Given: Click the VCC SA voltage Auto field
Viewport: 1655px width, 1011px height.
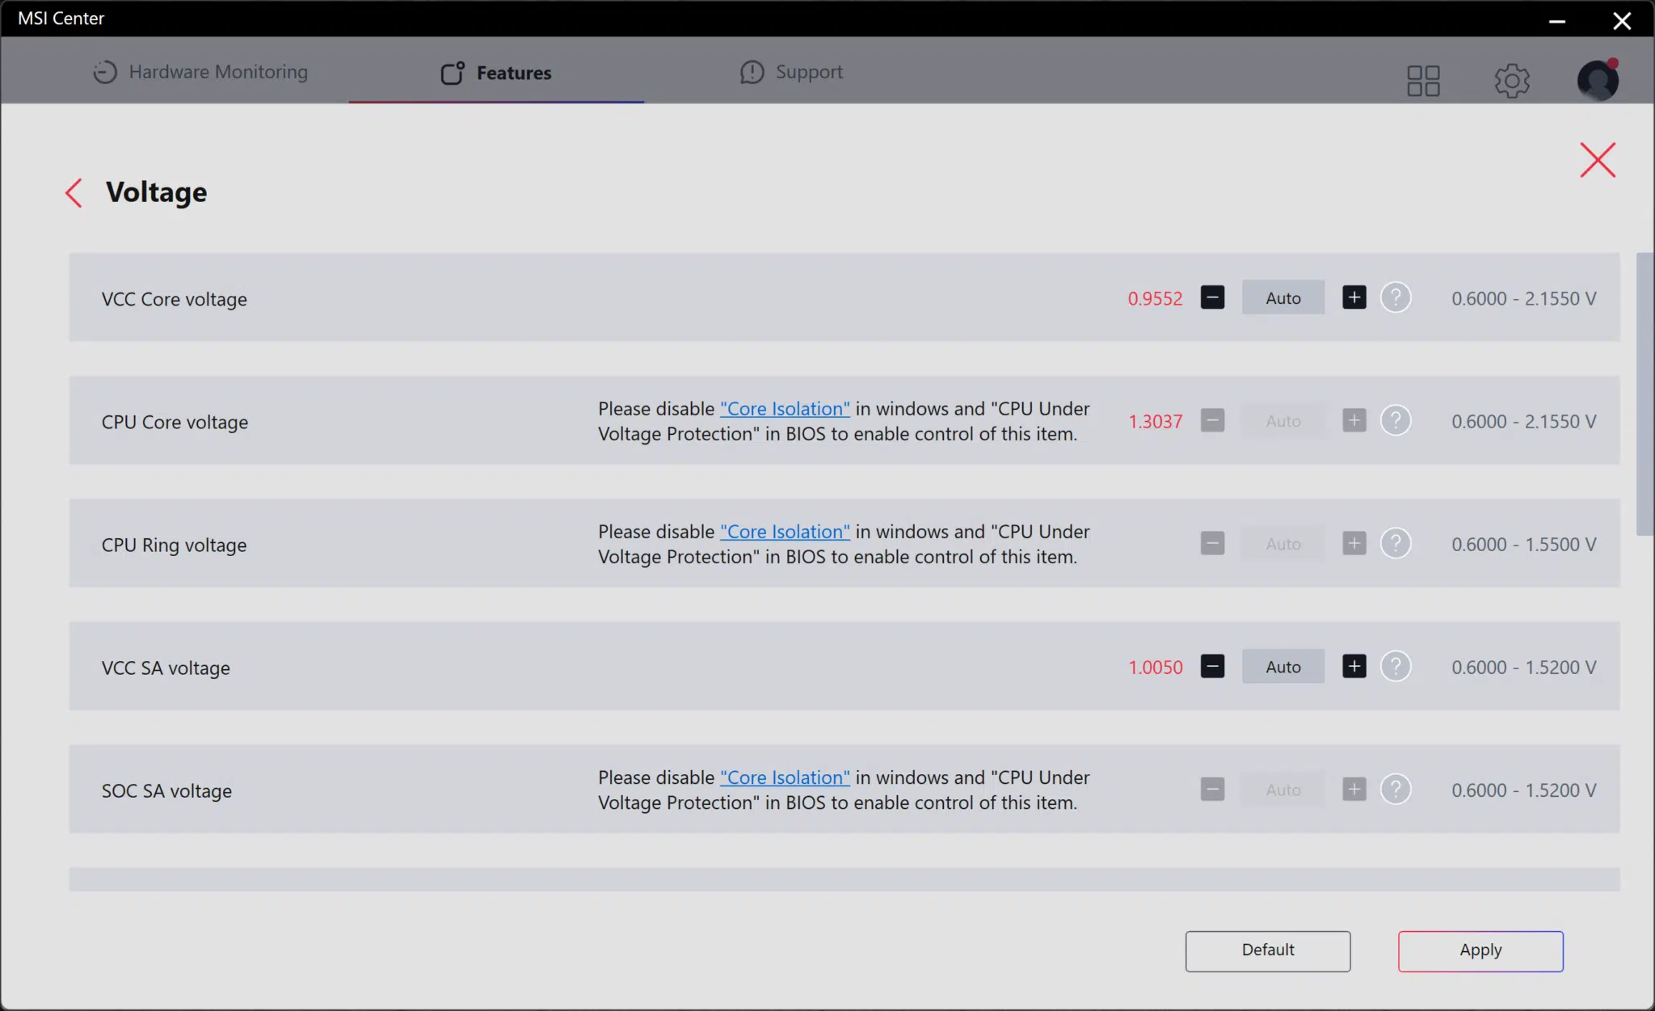Looking at the screenshot, I should tap(1283, 666).
